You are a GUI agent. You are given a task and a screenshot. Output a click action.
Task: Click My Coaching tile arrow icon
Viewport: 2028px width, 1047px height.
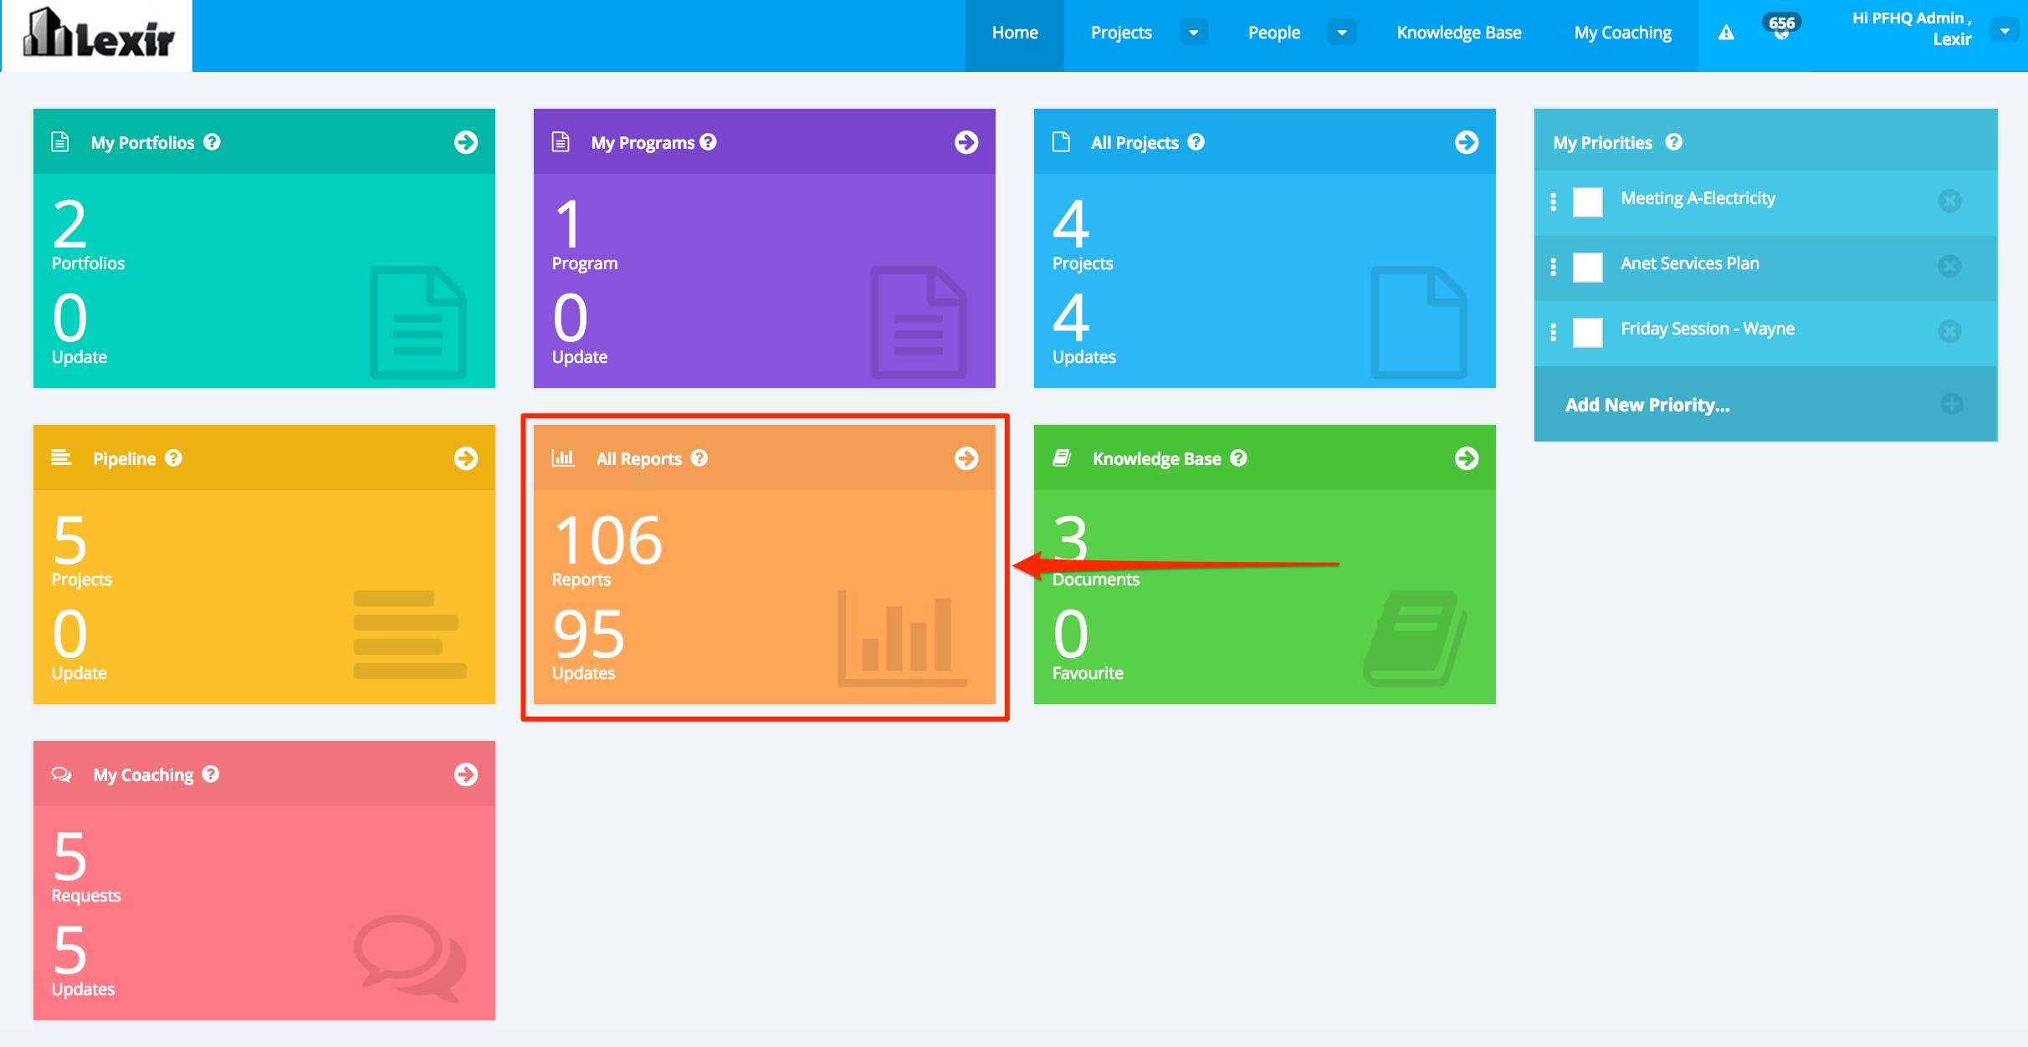(466, 774)
